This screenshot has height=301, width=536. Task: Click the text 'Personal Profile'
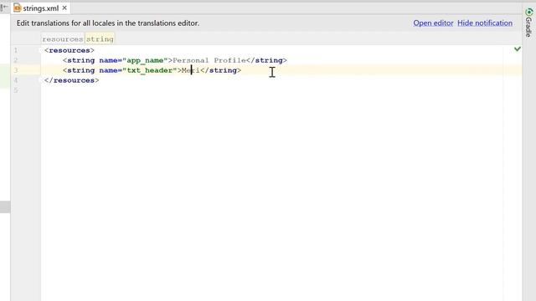click(x=209, y=60)
